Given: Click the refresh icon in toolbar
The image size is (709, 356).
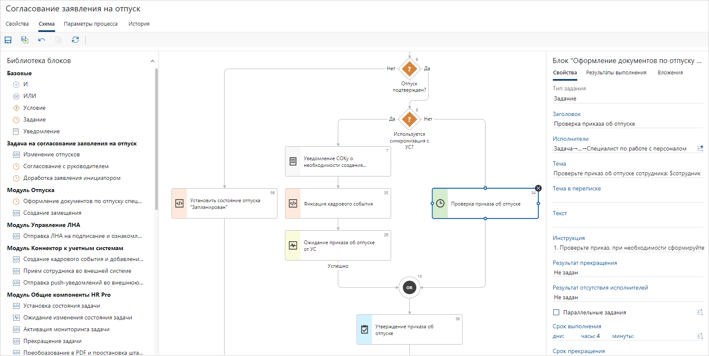Looking at the screenshot, I should [75, 40].
